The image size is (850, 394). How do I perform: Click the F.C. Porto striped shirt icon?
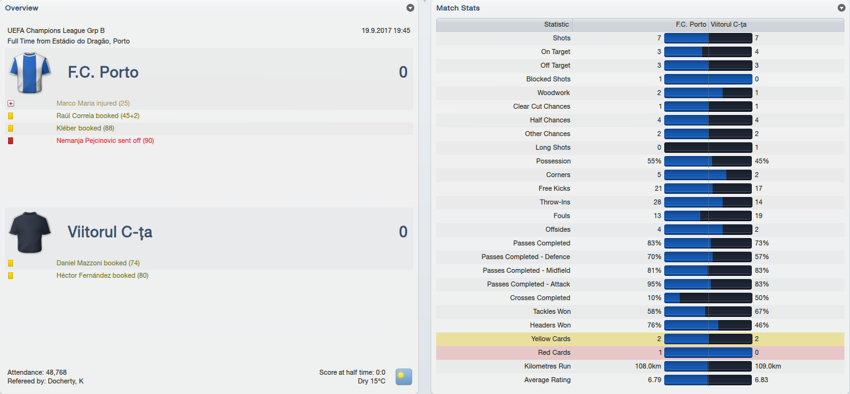[30, 72]
